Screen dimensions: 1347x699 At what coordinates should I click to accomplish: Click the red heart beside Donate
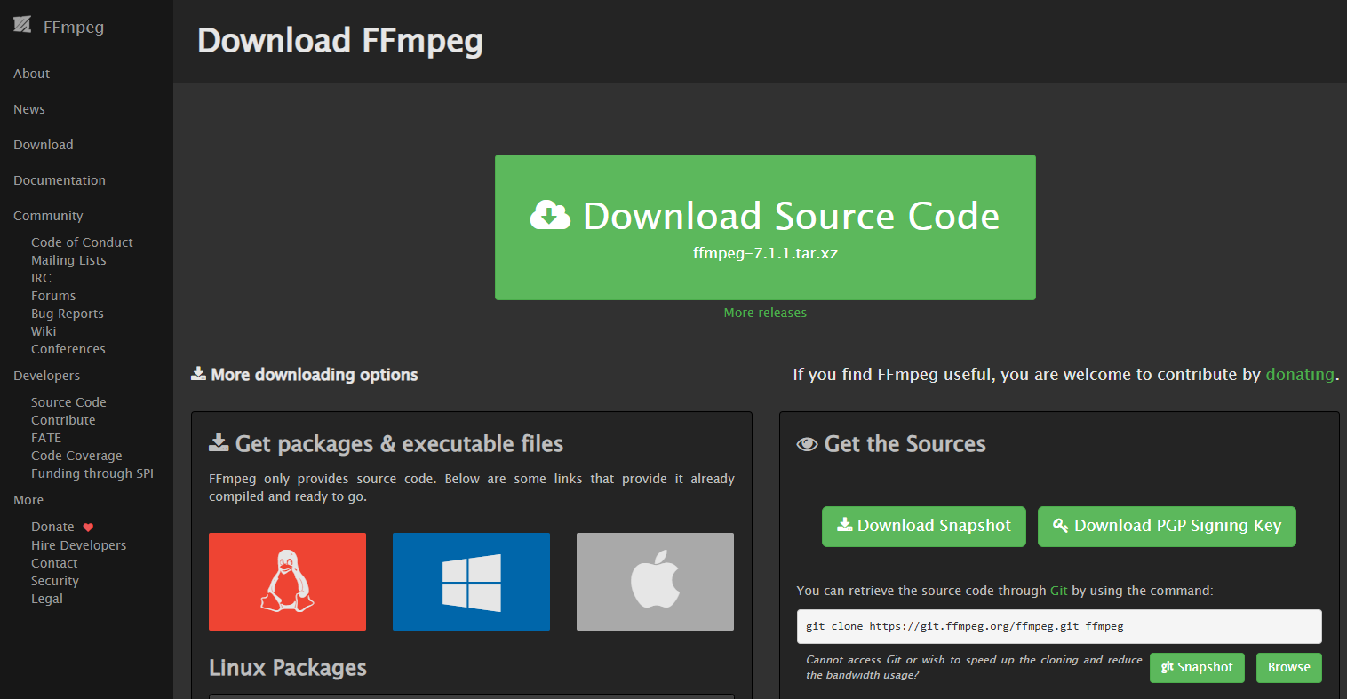tap(88, 528)
